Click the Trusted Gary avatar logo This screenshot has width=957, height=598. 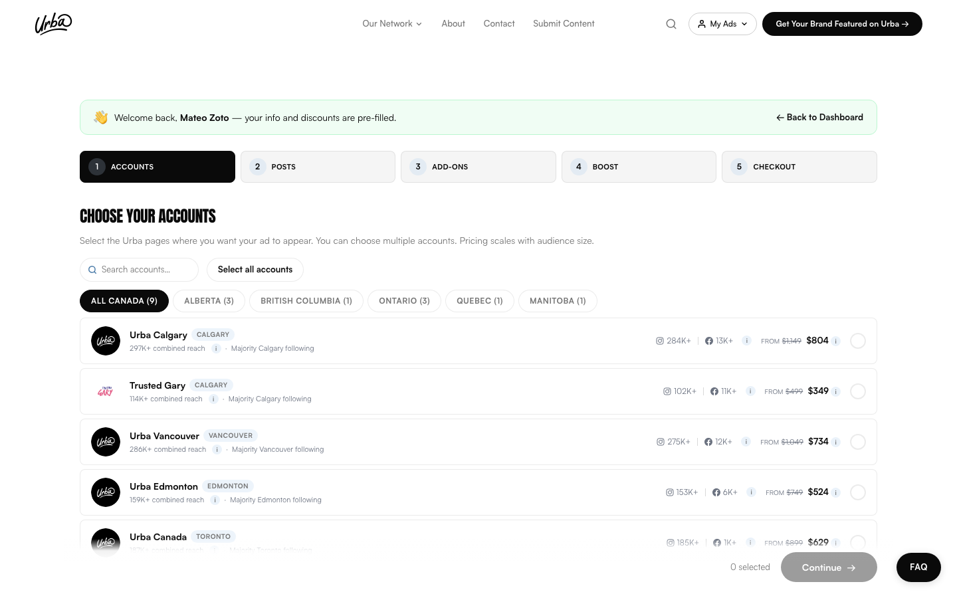(106, 391)
